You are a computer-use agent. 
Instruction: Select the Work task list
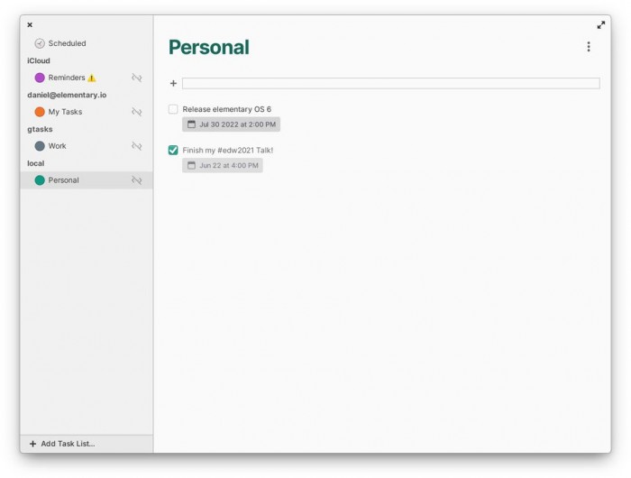click(87, 146)
